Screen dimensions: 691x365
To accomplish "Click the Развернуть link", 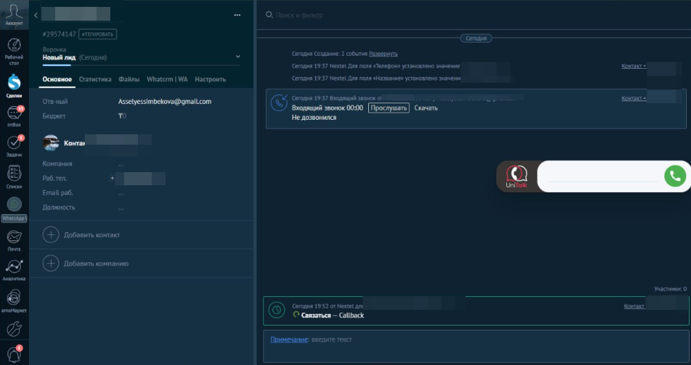I will pos(383,54).
